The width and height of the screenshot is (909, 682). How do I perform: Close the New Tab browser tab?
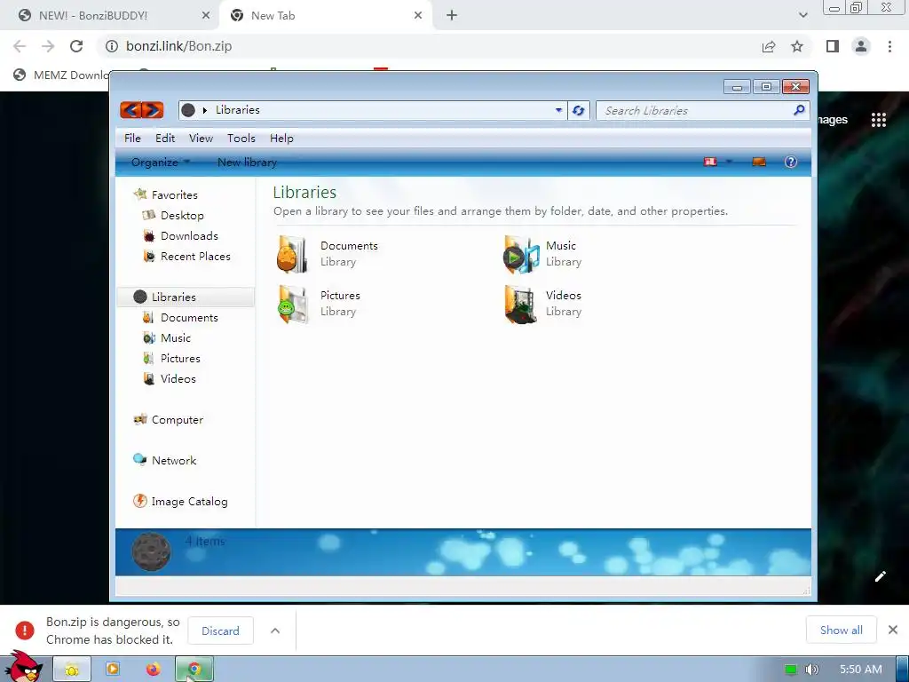418,15
